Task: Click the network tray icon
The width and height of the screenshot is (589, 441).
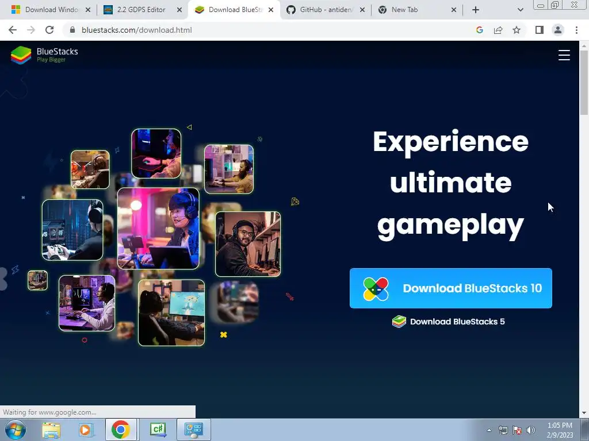Action: tap(503, 430)
